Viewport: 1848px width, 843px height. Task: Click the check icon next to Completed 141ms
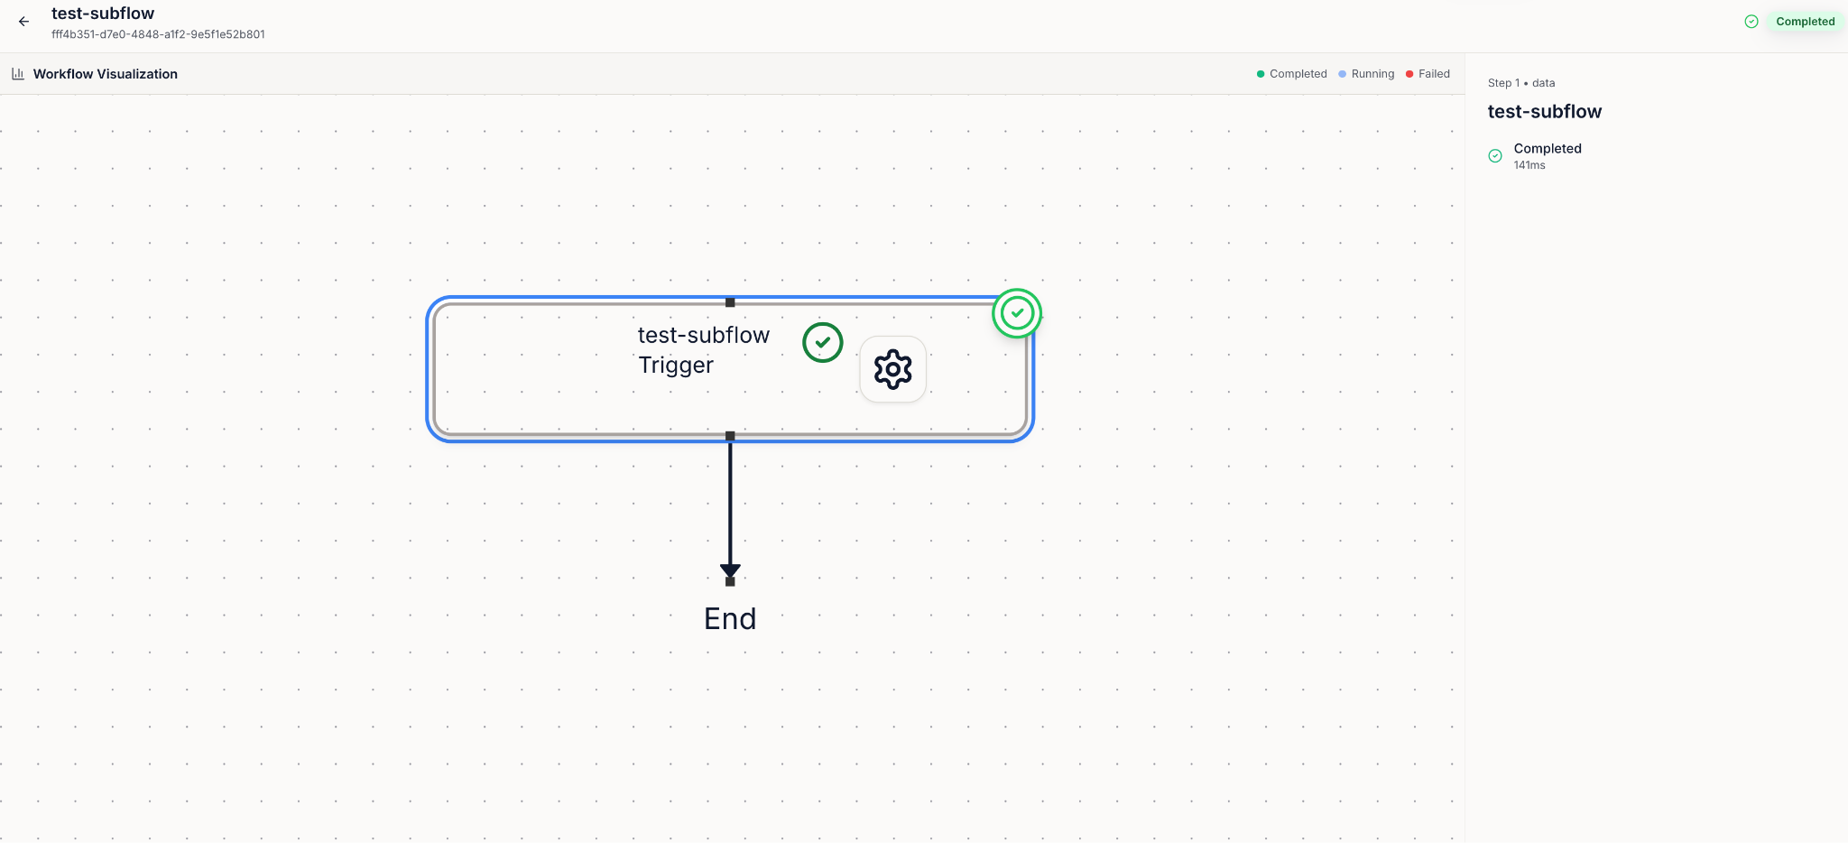pyautogui.click(x=1495, y=156)
